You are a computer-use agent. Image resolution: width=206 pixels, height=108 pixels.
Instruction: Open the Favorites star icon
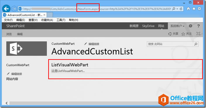point(194,9)
